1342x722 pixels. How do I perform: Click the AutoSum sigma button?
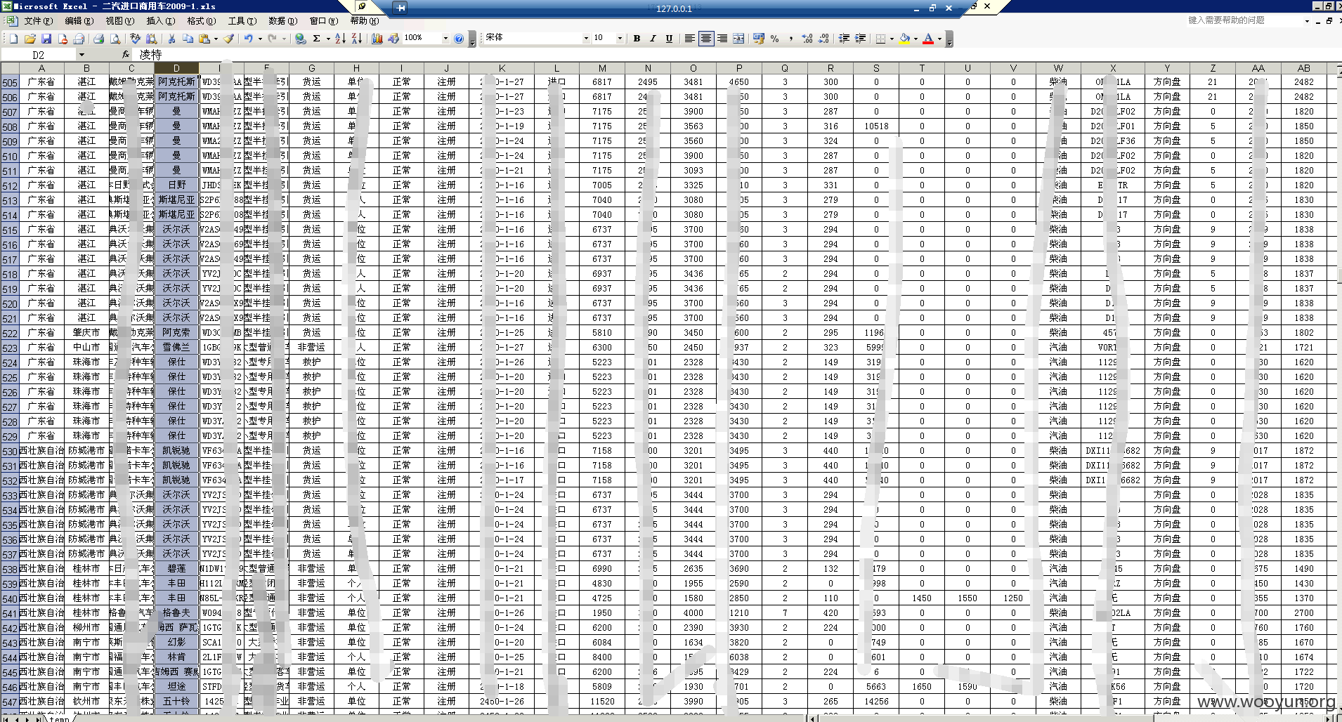(316, 39)
